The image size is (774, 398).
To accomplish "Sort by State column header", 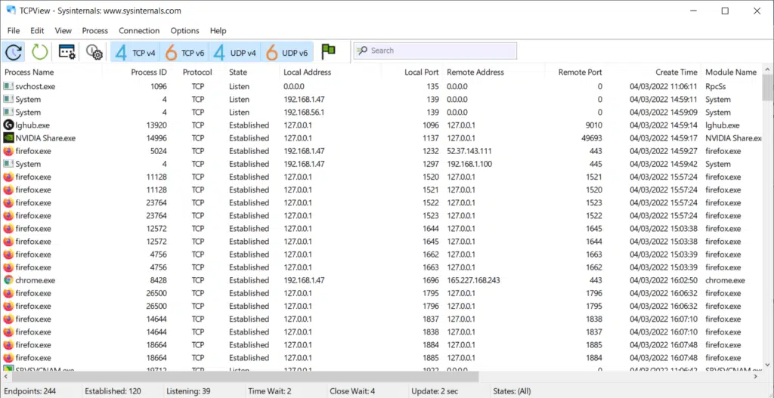I will click(238, 72).
